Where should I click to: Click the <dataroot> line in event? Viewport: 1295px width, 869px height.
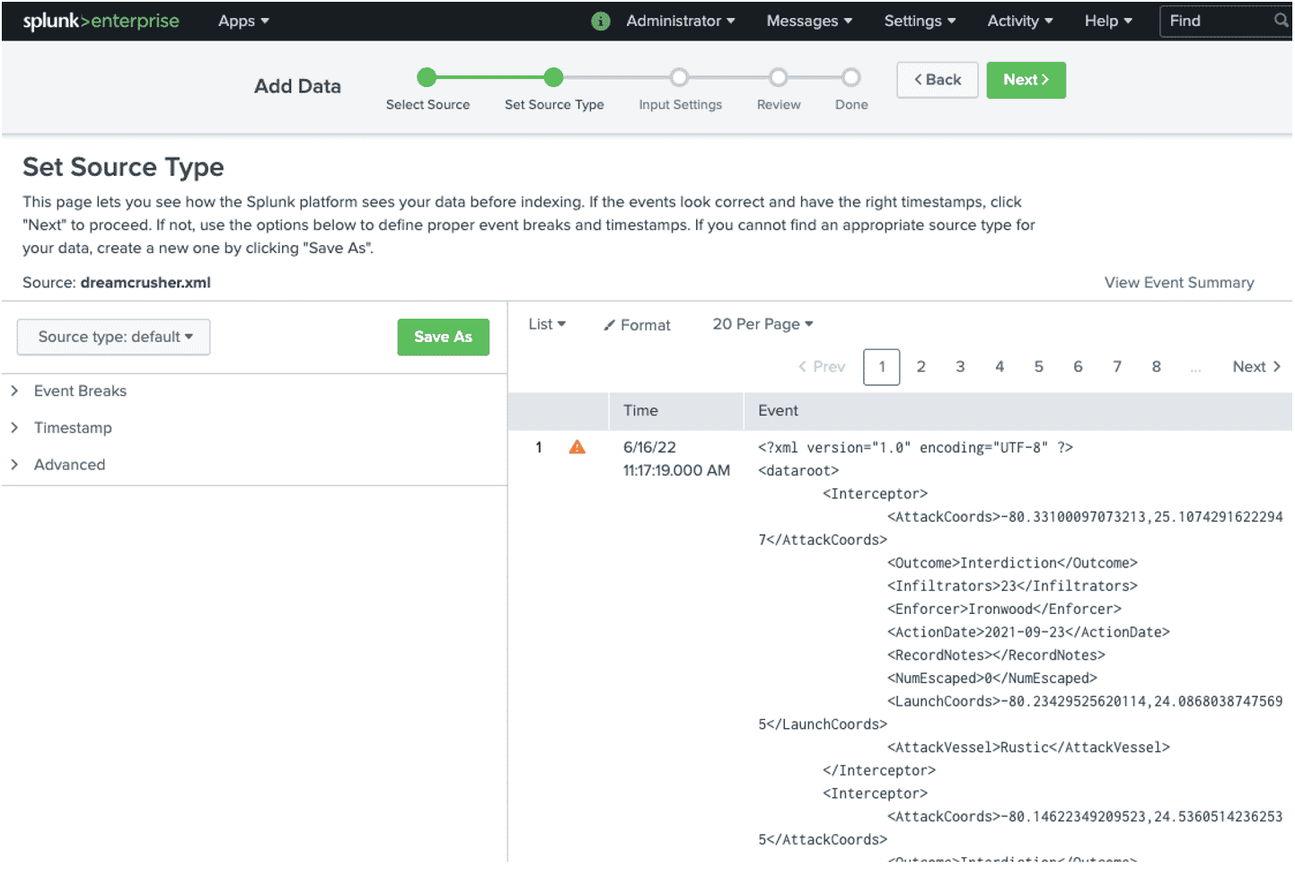click(798, 470)
